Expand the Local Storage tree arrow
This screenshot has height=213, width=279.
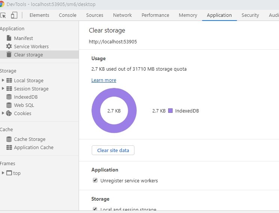point(3,80)
